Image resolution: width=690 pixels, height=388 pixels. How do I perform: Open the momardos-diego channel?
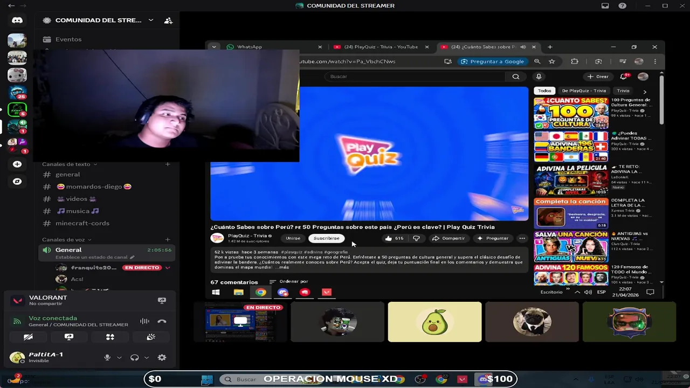(94, 186)
